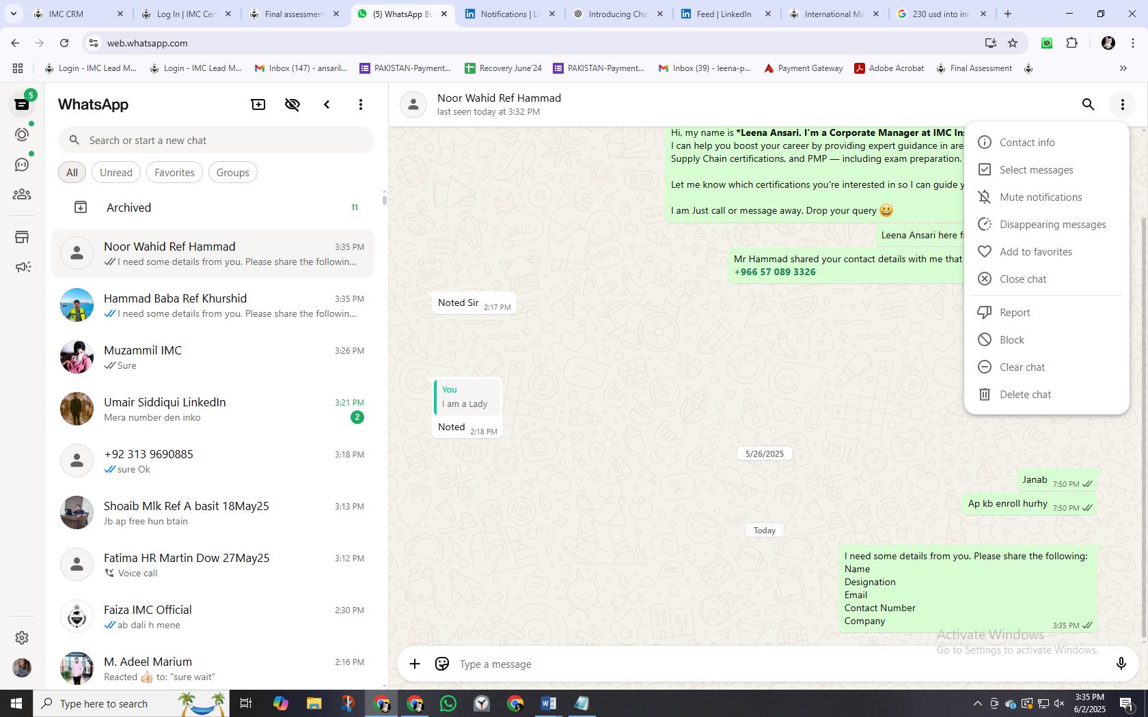1148x717 pixels.
Task: Open chat with Hammad Baba Ref Khurshid
Action: click(x=213, y=305)
